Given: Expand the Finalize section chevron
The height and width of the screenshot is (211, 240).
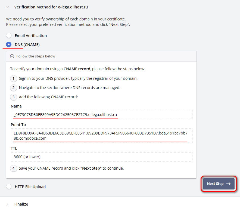Looking at the screenshot, I should (x=7, y=204).
